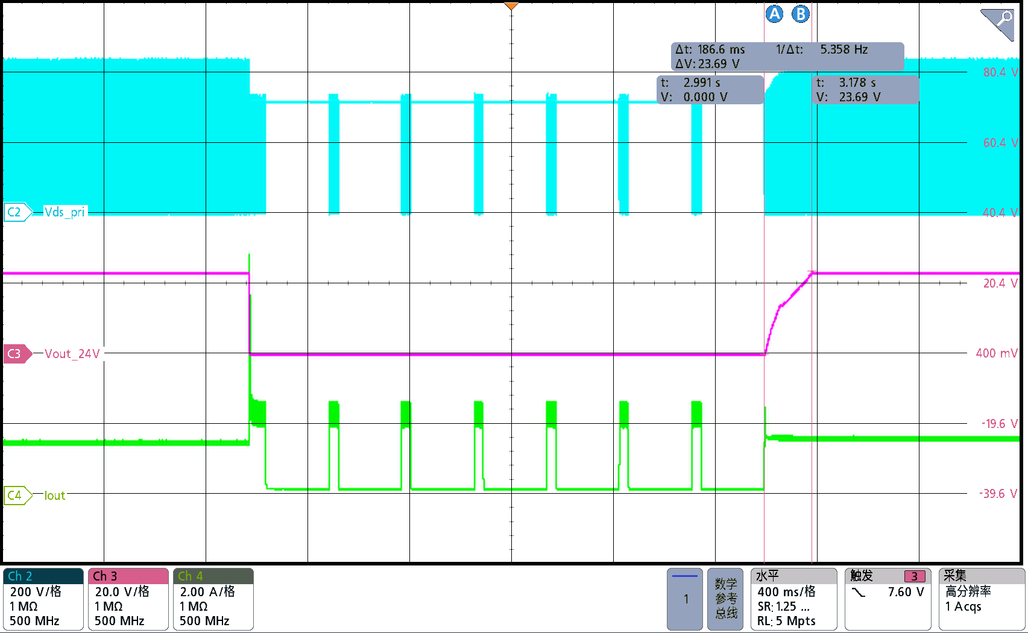Click the 40.4 V scale label
This screenshot has width=1028, height=633.
point(1000,213)
